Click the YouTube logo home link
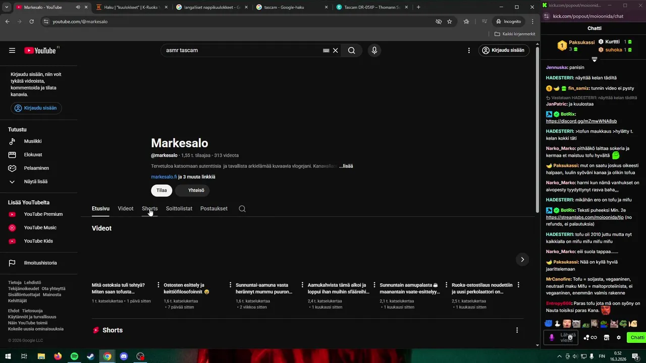Viewport: 646px width, 363px height. (41, 50)
